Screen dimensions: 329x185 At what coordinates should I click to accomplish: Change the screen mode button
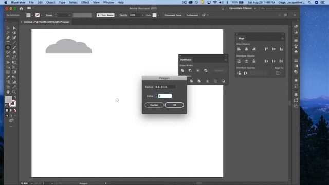pyautogui.click(x=11, y=121)
